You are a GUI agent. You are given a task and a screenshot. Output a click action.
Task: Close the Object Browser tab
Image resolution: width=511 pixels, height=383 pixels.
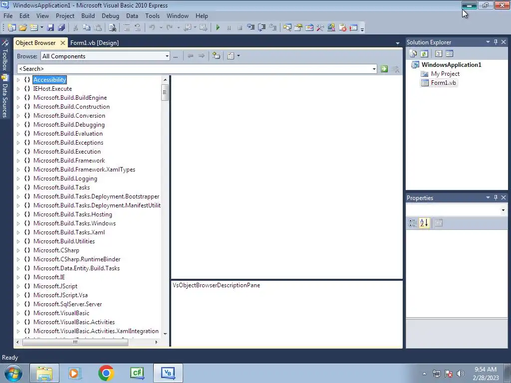[x=62, y=43]
